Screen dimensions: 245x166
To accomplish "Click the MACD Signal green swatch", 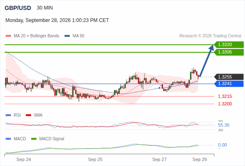I will [x=34, y=139].
